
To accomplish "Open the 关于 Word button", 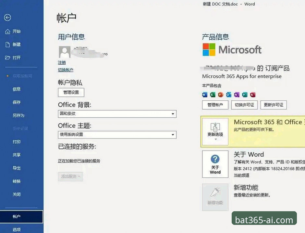I will point(215,164).
